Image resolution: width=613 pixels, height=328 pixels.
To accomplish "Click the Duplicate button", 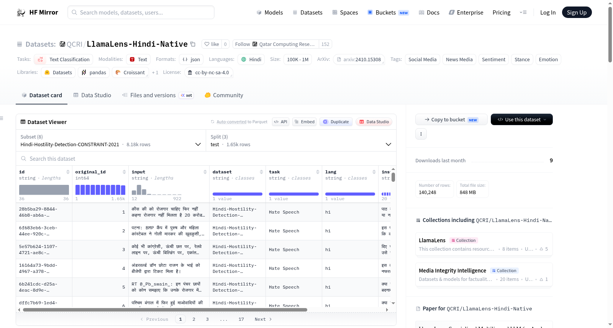I will click(x=336, y=122).
